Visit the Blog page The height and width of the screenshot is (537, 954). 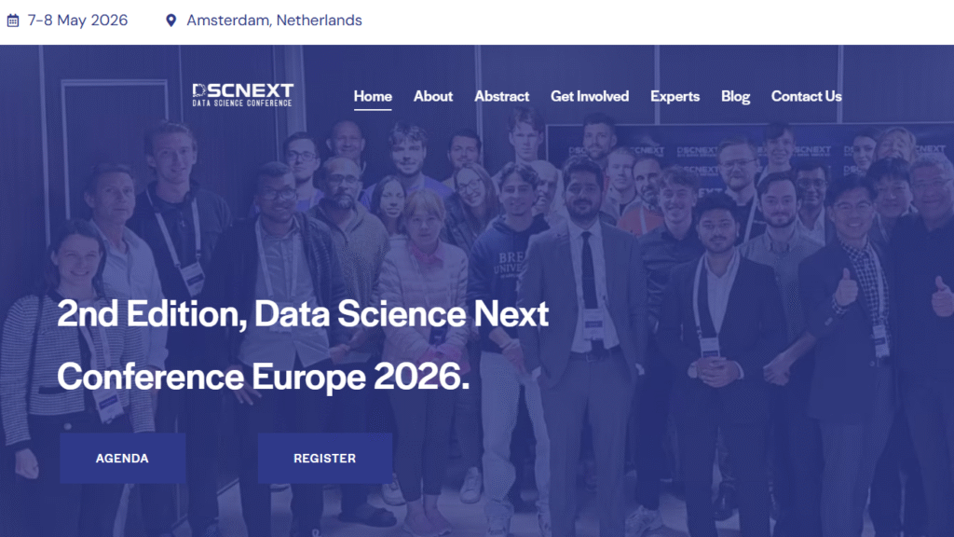tap(735, 96)
